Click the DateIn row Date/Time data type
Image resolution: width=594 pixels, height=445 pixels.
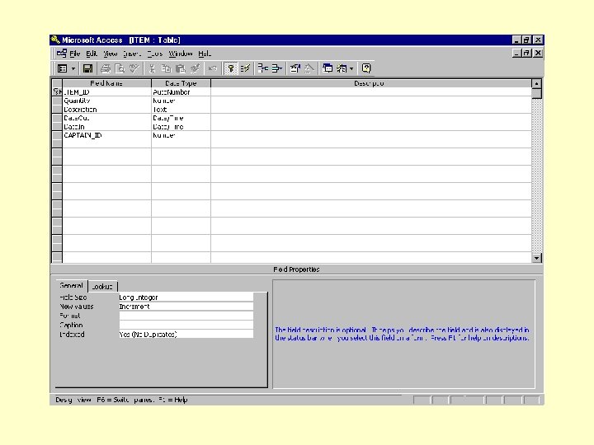pos(181,127)
